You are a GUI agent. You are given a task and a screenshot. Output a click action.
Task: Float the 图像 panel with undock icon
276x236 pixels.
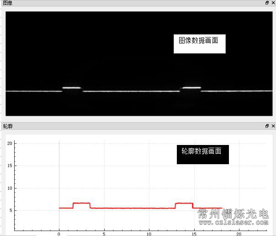click(x=267, y=3)
